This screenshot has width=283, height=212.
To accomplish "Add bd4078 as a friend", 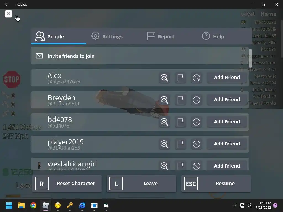I will tap(227, 122).
